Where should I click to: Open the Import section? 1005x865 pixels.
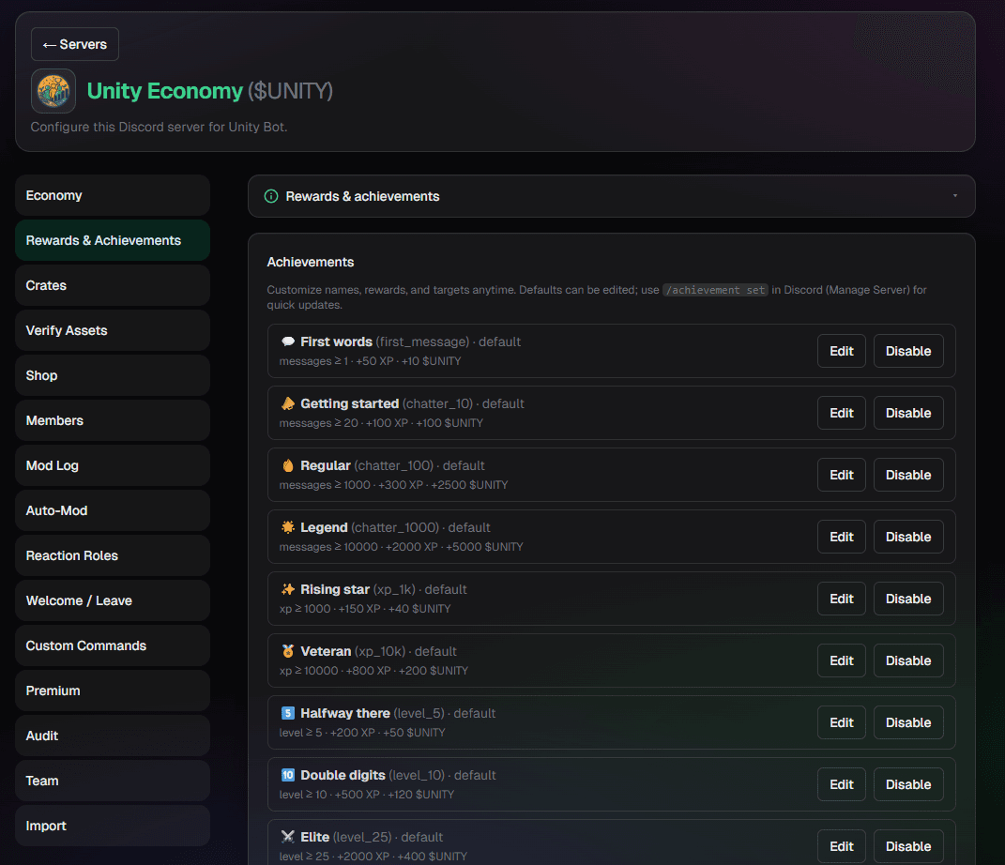(113, 826)
